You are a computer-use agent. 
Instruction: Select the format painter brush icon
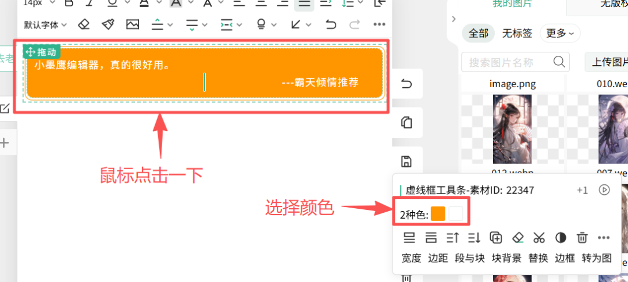tap(108, 24)
